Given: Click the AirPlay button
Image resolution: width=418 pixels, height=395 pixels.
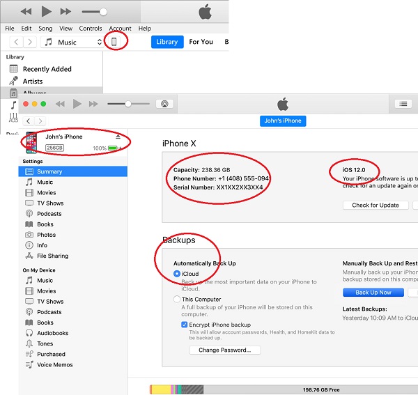Looking at the screenshot, I should pos(164,104).
